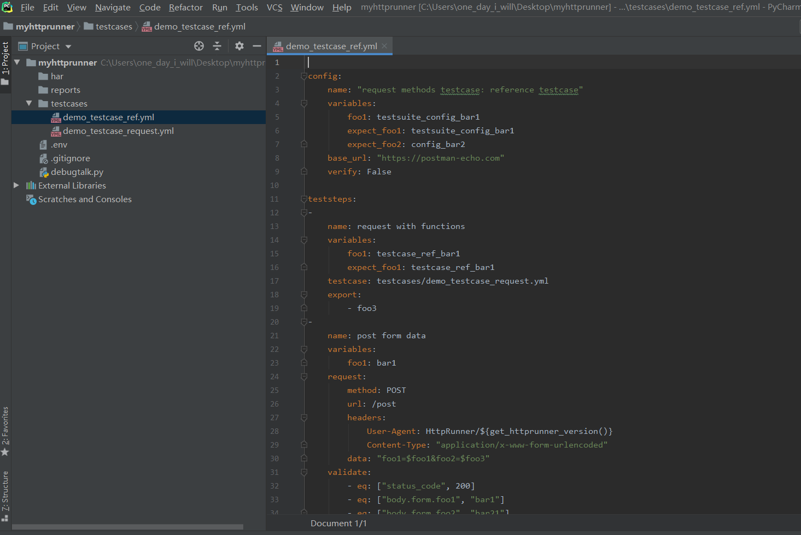Viewport: 801px width, 535px height.
Task: Open the Tools menu
Action: [247, 7]
